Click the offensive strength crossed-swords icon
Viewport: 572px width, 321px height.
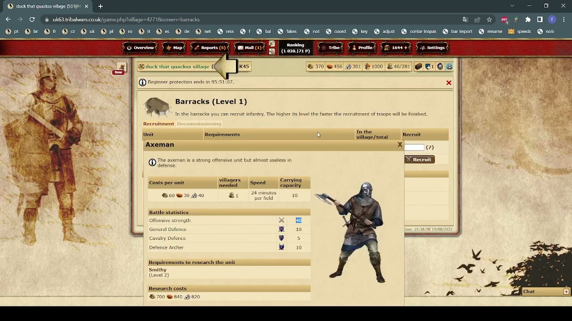[x=282, y=220]
